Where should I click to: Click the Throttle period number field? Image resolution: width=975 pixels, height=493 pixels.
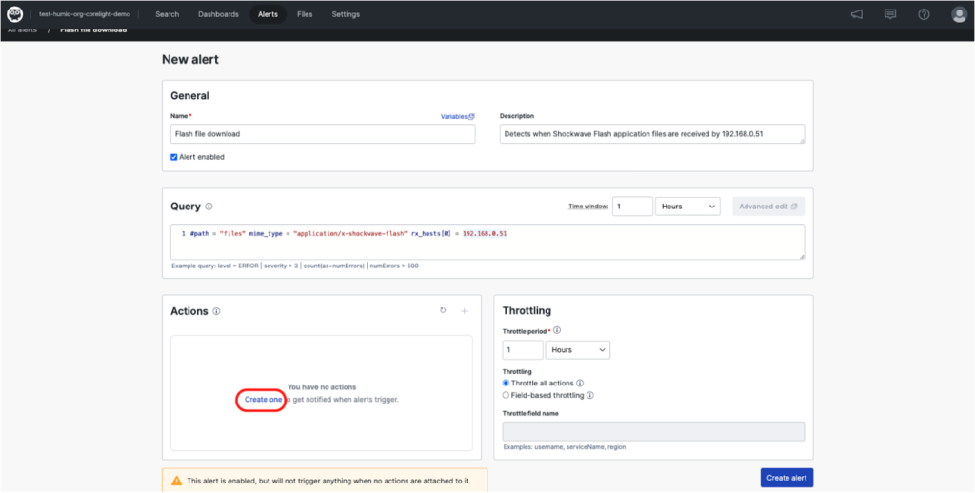coord(523,350)
